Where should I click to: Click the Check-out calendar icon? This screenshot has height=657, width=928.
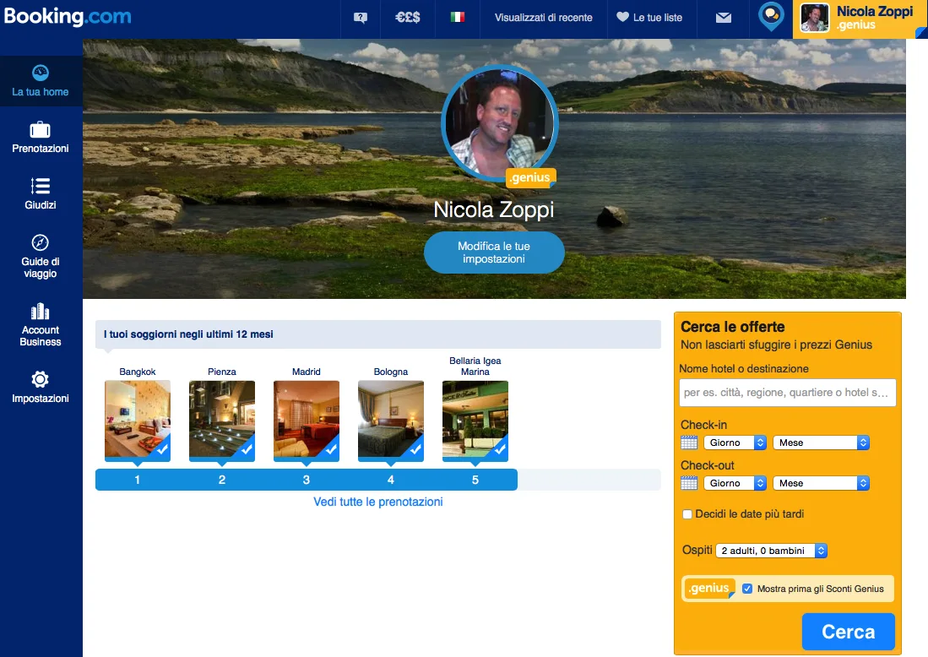click(x=689, y=483)
